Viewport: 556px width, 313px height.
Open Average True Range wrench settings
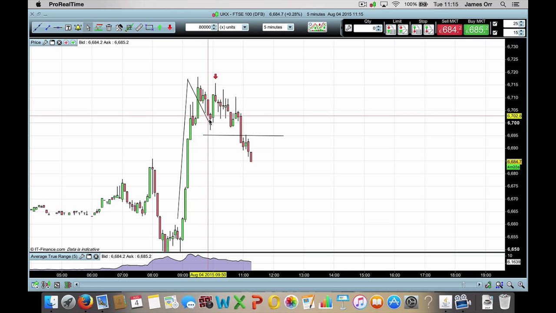82,256
